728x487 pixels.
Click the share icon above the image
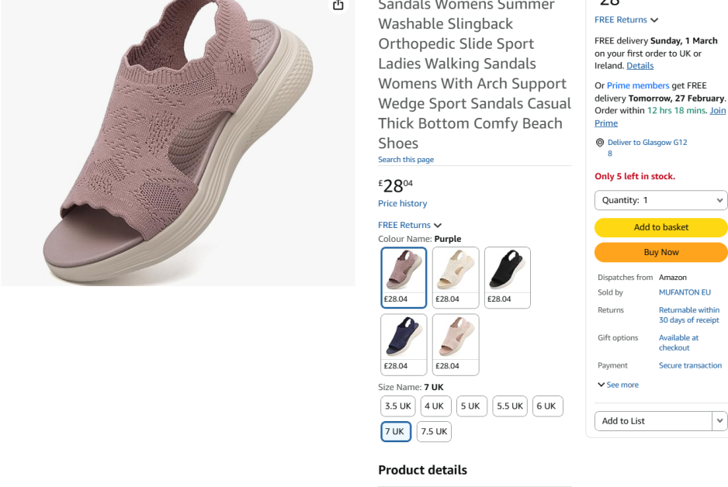click(x=338, y=5)
